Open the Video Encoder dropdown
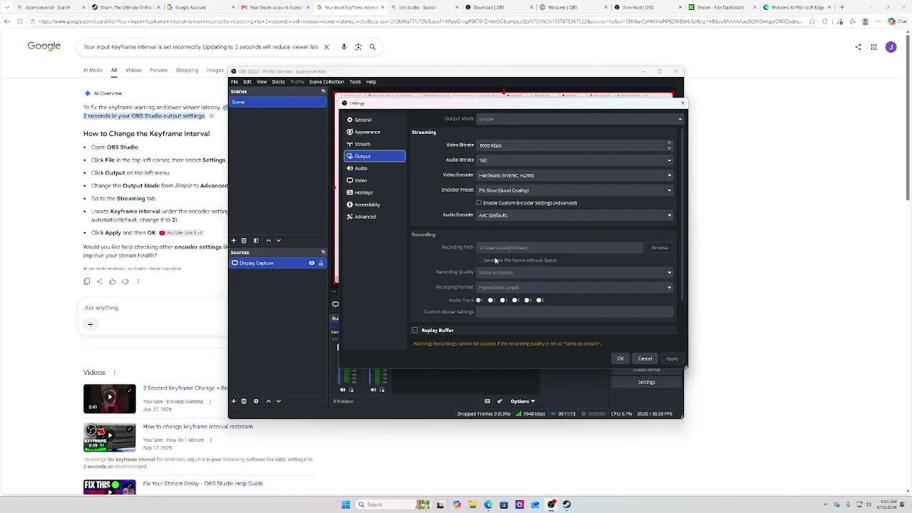The height and width of the screenshot is (513, 912). tap(574, 175)
